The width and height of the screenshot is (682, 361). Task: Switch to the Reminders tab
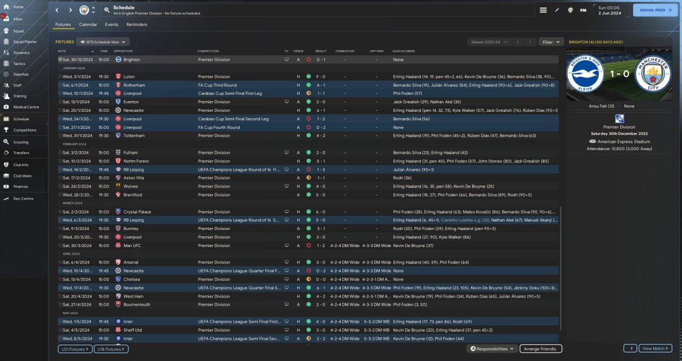click(x=136, y=24)
